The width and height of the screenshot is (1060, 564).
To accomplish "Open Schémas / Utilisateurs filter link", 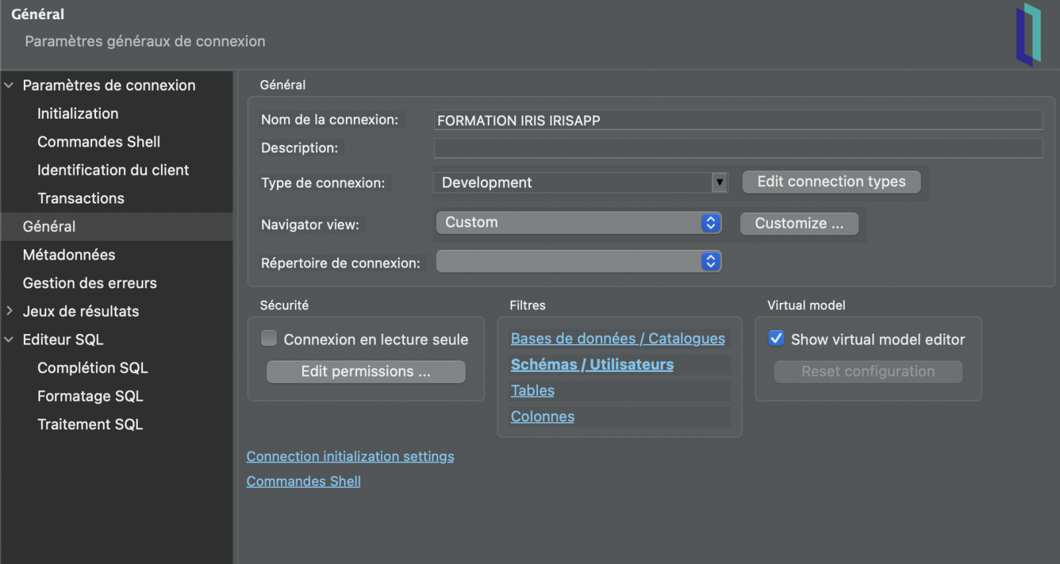I will 592,365.
